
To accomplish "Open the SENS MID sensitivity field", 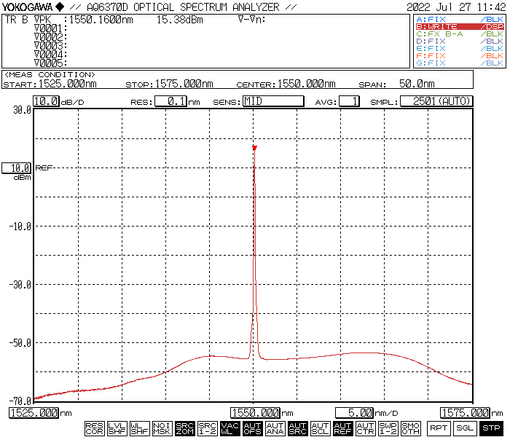I will [272, 101].
